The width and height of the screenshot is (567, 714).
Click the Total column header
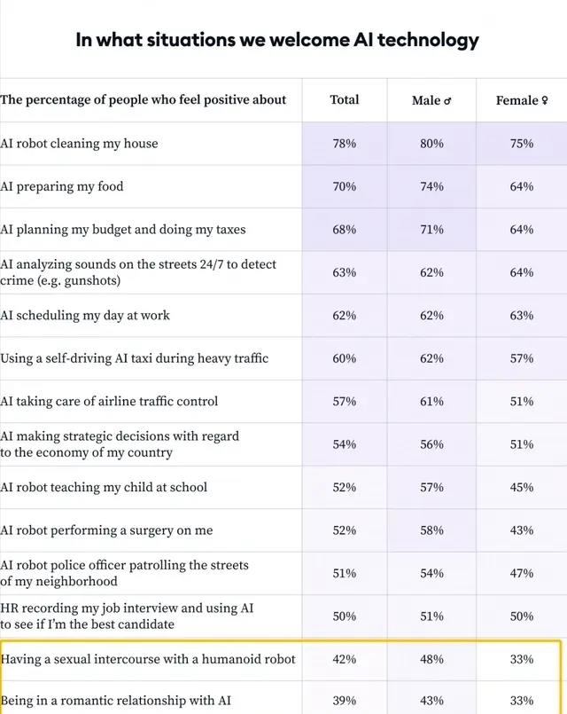click(344, 100)
